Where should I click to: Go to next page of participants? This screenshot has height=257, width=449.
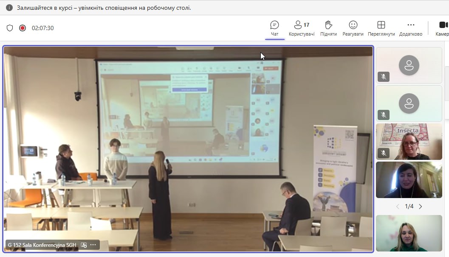(421, 207)
